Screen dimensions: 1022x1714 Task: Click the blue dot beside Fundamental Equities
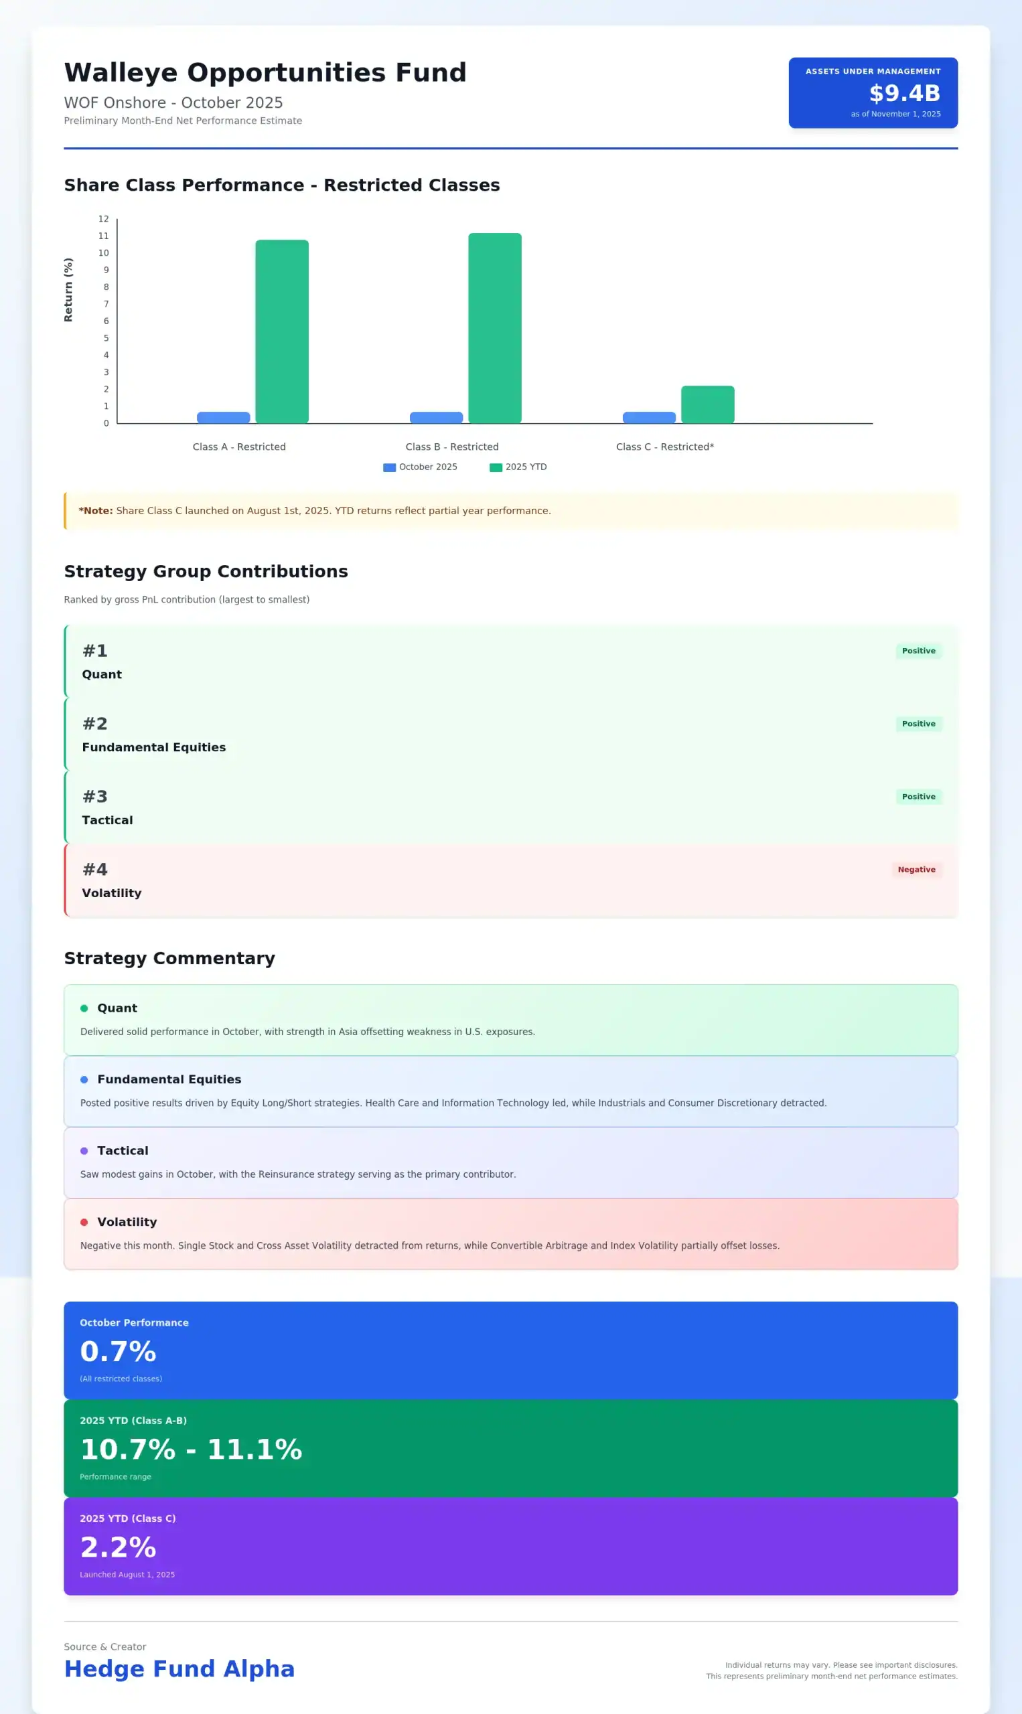pyautogui.click(x=84, y=1079)
